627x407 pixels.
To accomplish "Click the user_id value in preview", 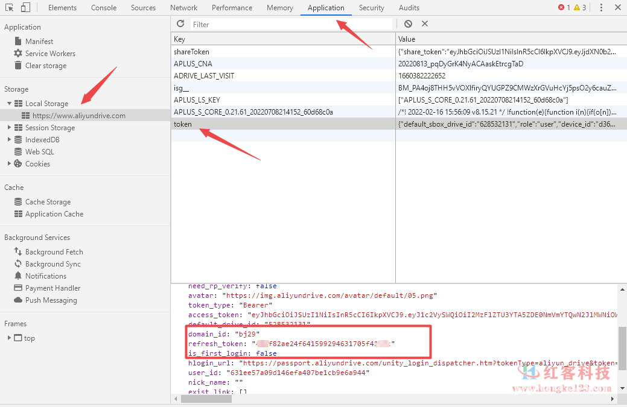I will [x=298, y=373].
